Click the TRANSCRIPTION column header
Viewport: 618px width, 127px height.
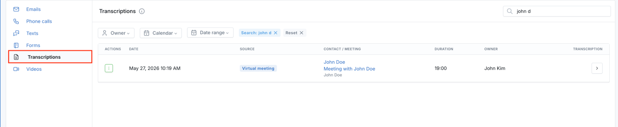click(x=588, y=49)
